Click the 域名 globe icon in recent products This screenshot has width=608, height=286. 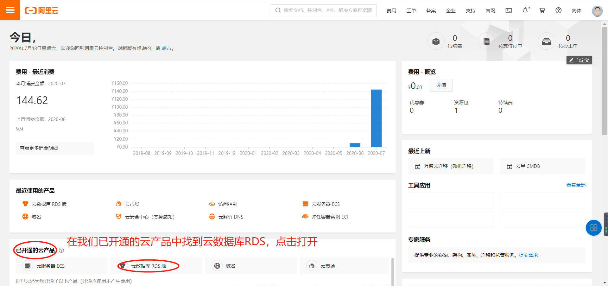[25, 216]
